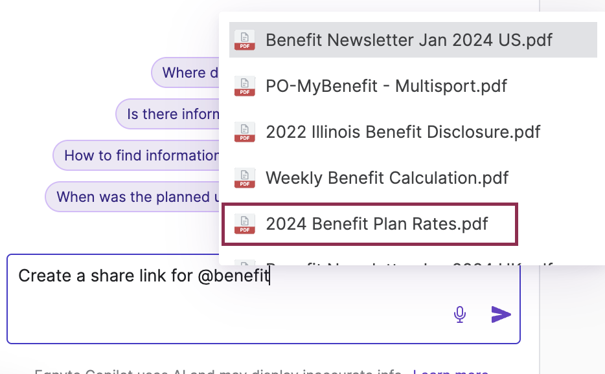Screen dimensions: 605x374
Task: Click 'How to find information' suggestion chip
Action: pos(136,155)
